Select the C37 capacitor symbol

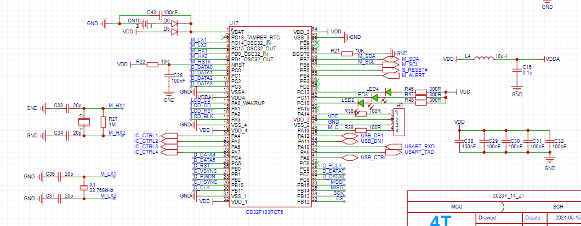[60, 199]
